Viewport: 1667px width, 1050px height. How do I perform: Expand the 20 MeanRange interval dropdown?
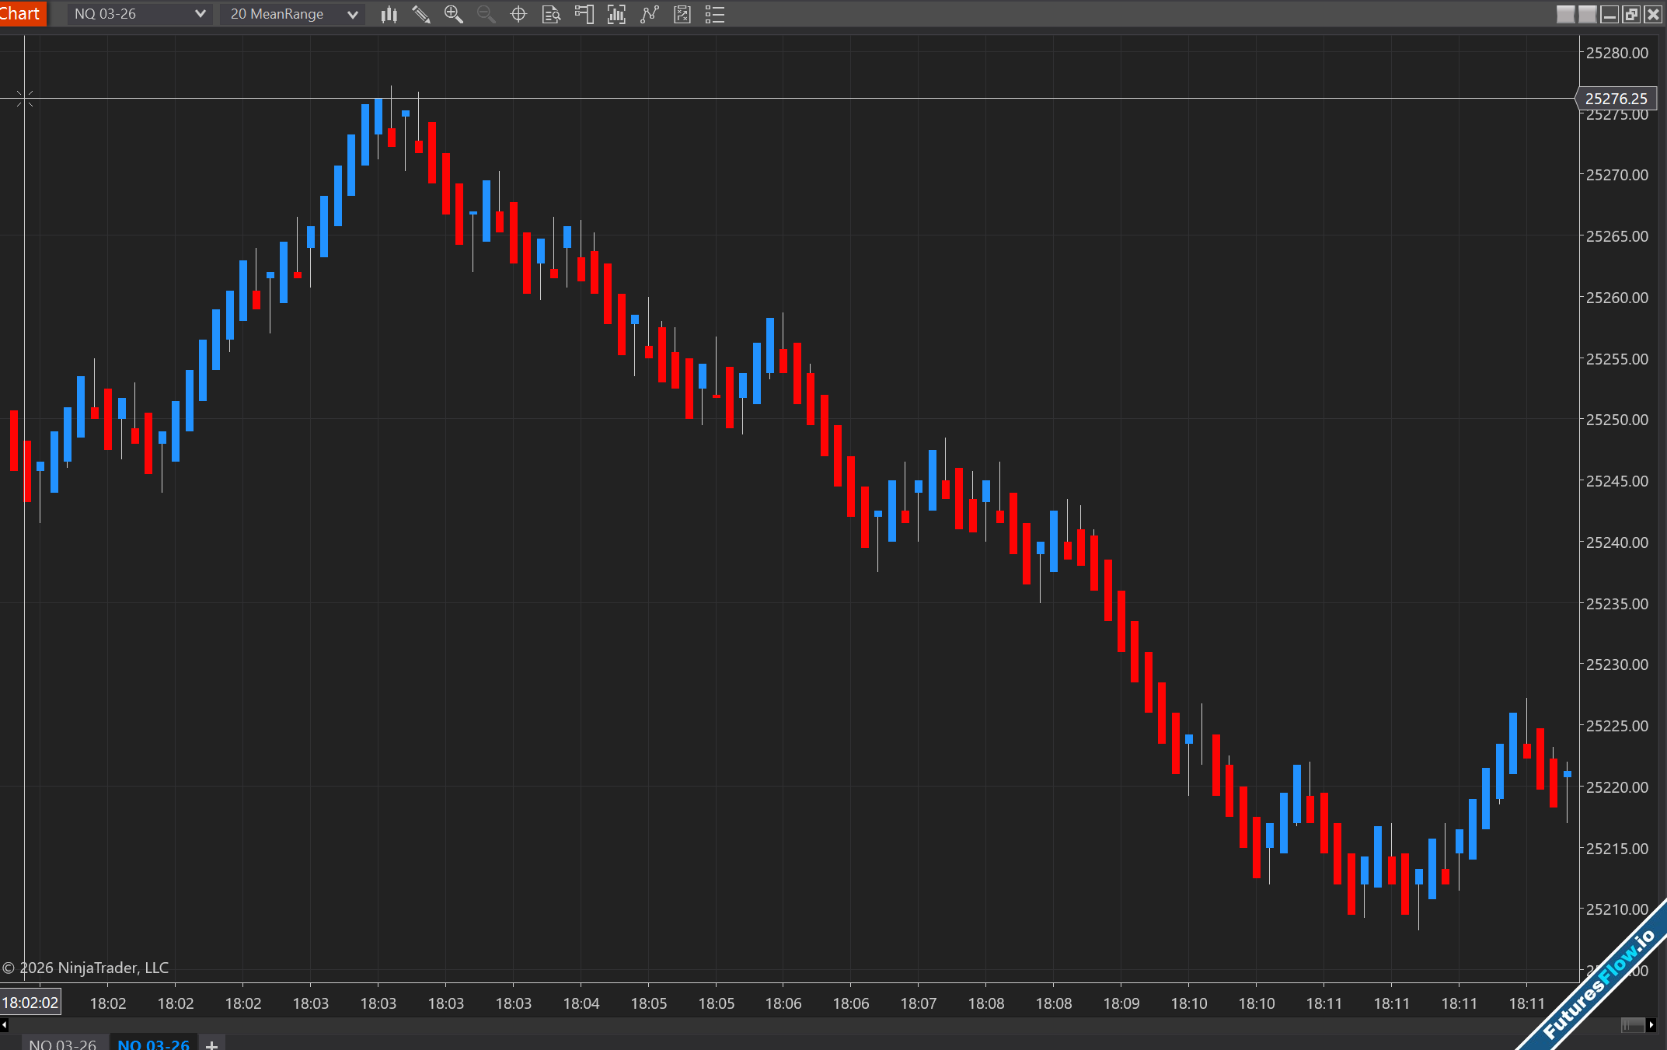351,14
